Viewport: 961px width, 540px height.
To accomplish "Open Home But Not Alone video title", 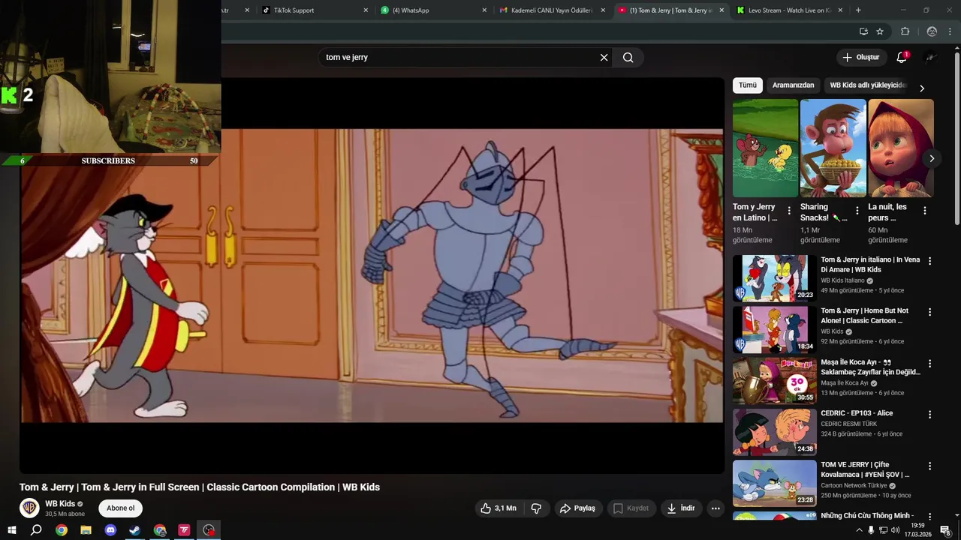I will coord(865,316).
